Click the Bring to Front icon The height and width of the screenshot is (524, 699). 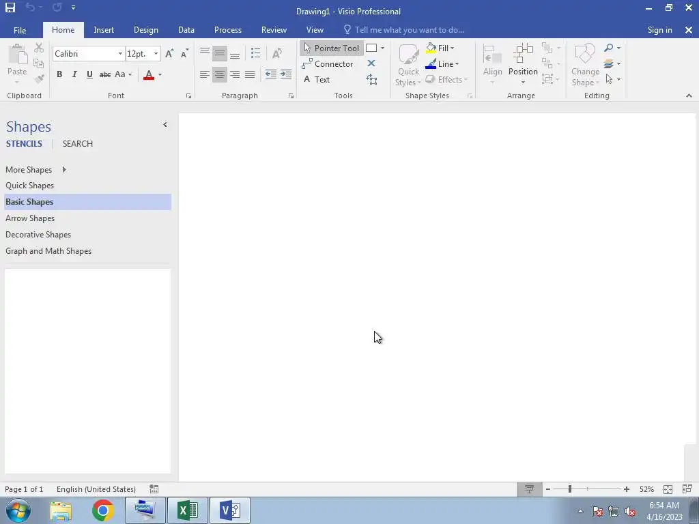click(x=547, y=48)
